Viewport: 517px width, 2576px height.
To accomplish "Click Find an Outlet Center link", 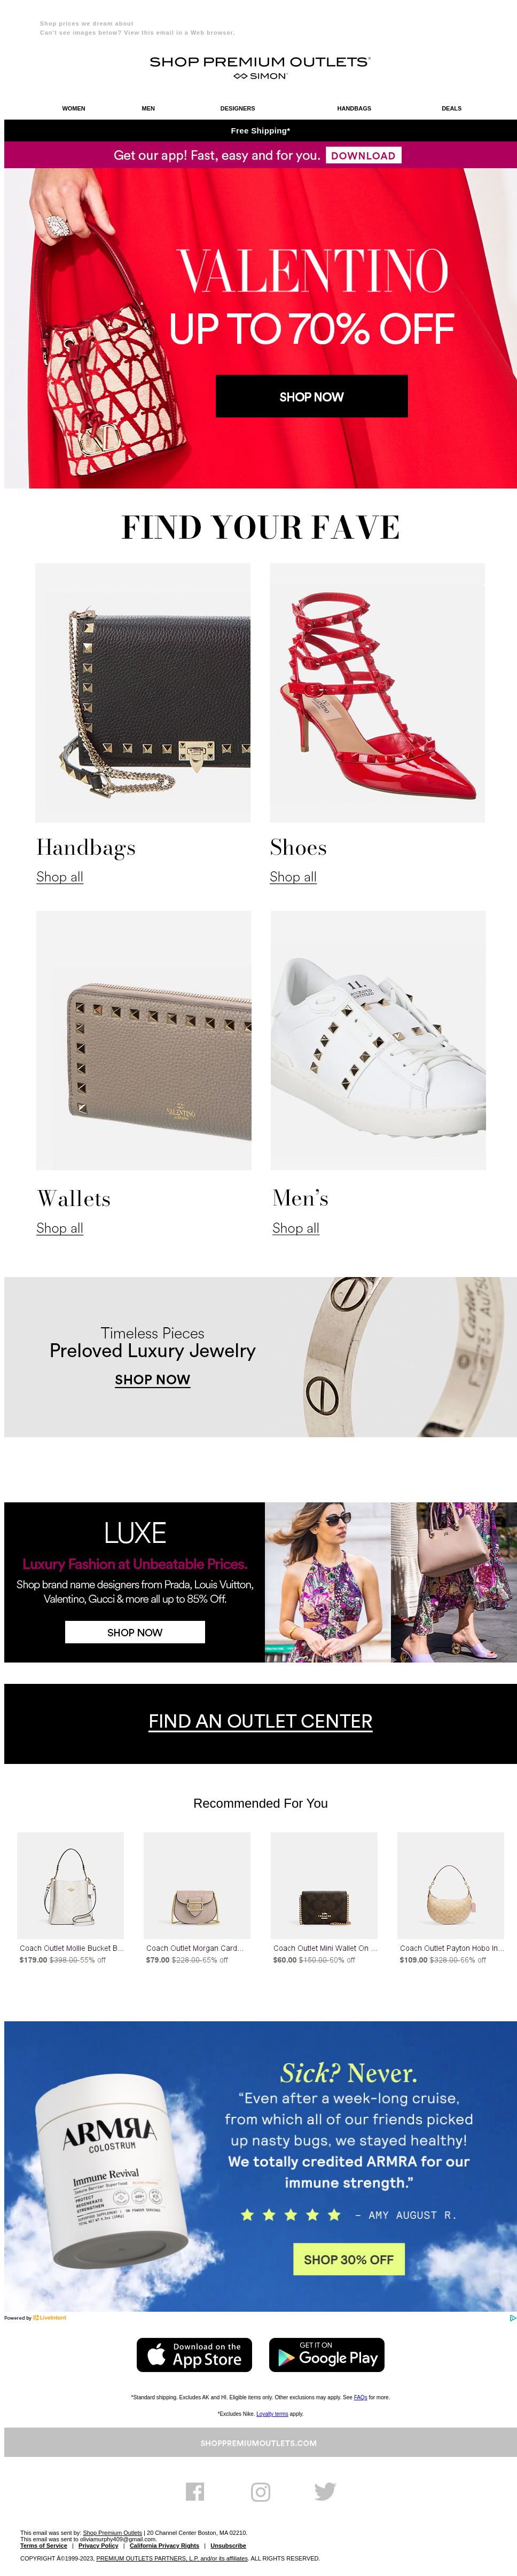I will (x=260, y=1721).
